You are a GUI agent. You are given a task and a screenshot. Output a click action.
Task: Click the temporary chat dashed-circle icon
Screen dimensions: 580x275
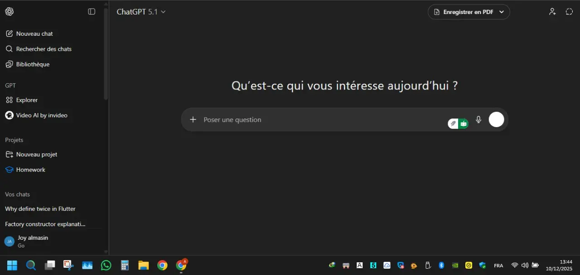pyautogui.click(x=570, y=12)
